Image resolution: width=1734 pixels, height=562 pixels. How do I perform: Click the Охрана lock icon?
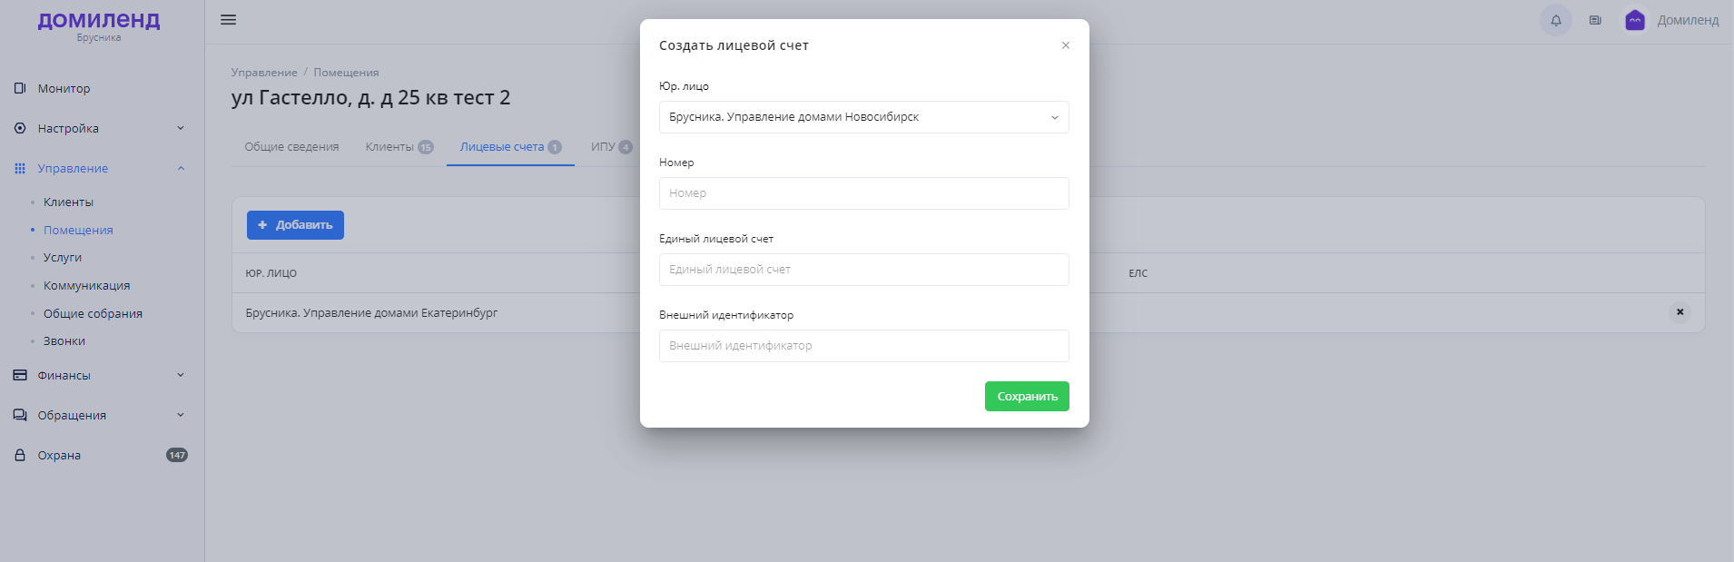20,456
